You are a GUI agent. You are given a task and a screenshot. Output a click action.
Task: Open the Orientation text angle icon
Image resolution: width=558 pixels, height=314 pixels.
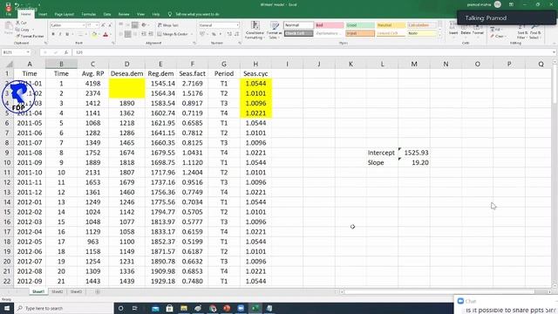click(144, 25)
